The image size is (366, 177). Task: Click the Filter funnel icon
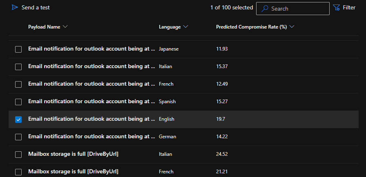pyautogui.click(x=337, y=7)
